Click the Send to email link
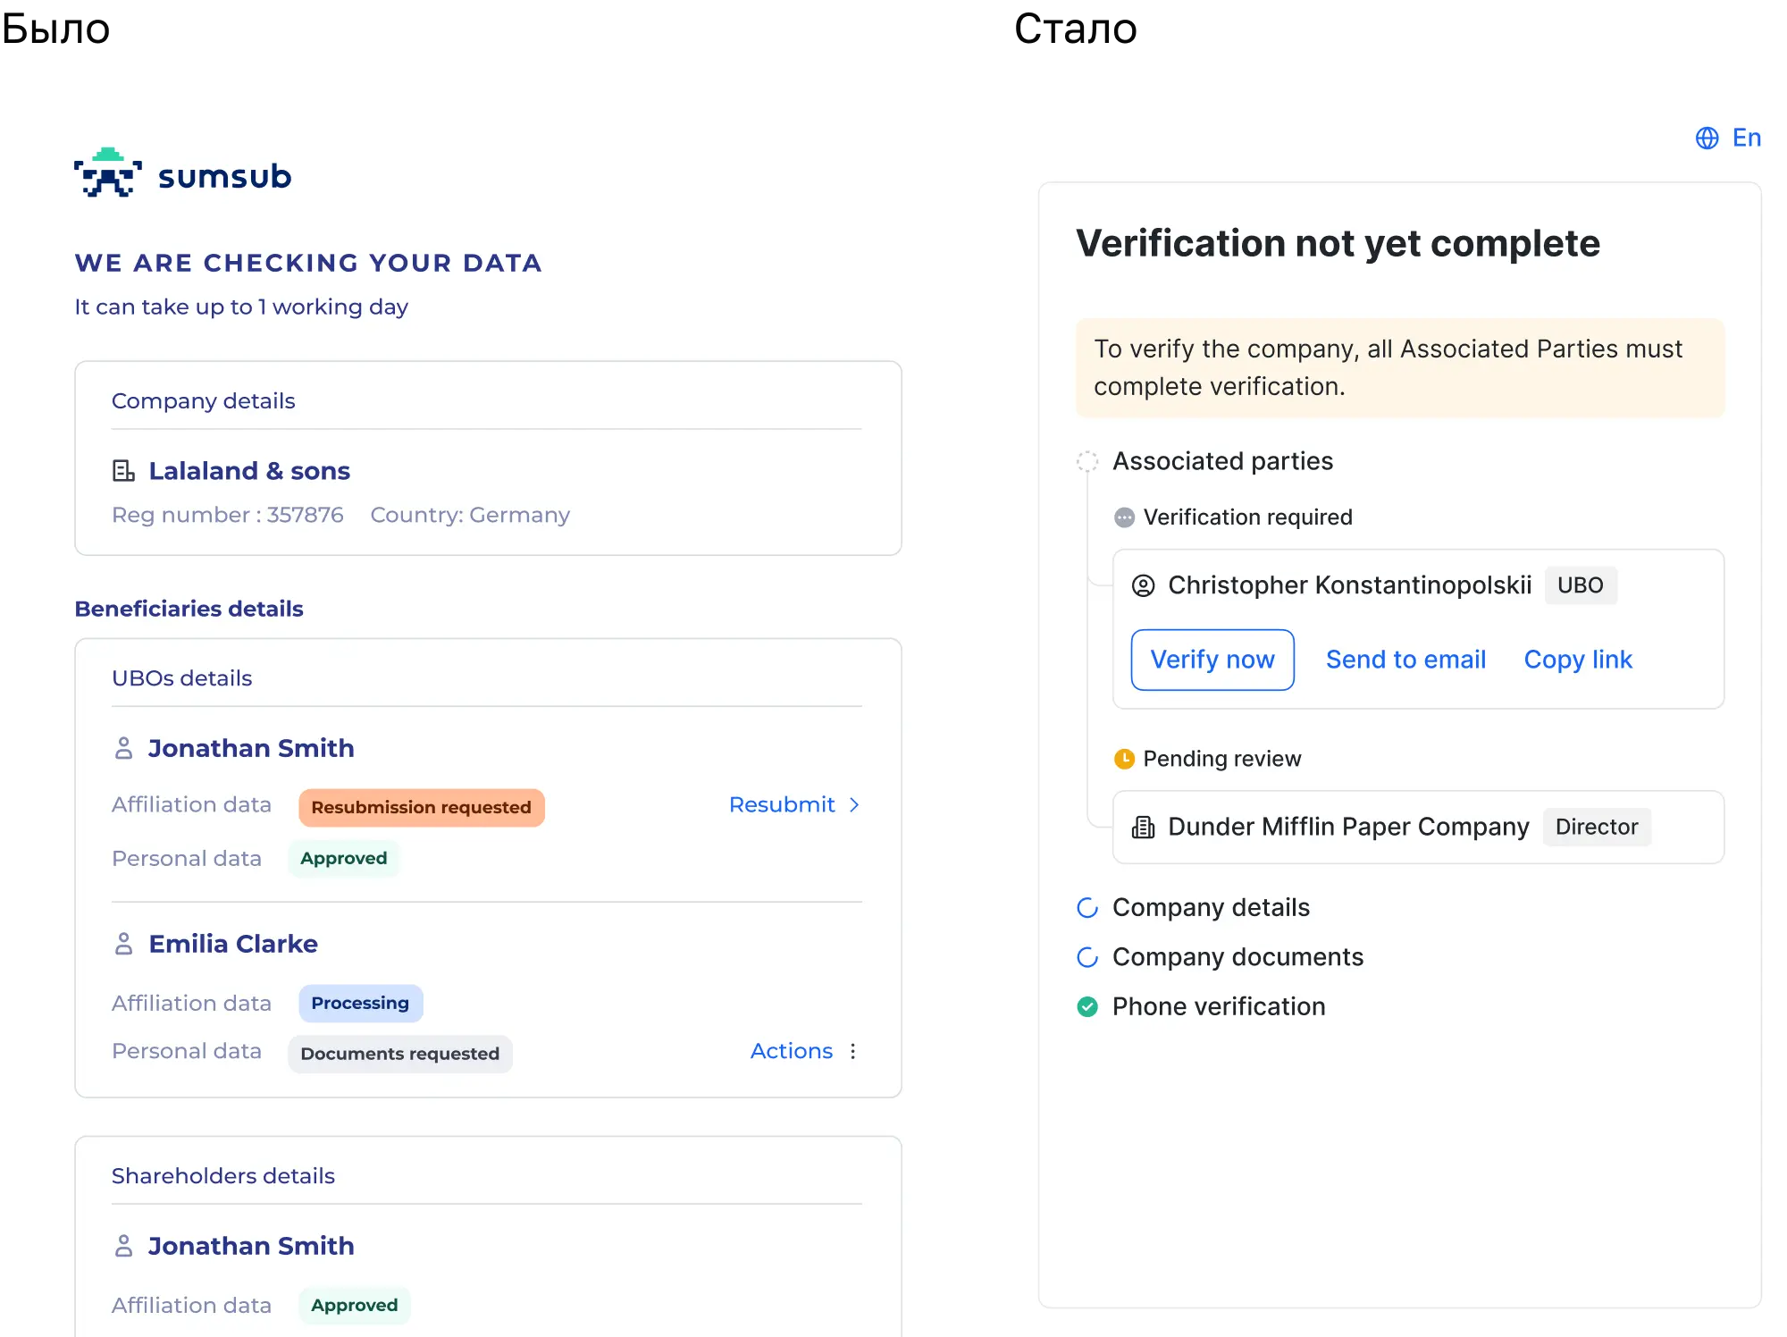The height and width of the screenshot is (1337, 1787). click(1405, 660)
